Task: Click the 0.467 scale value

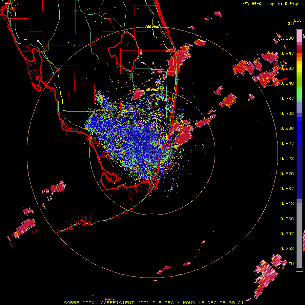Action: [x=287, y=189]
